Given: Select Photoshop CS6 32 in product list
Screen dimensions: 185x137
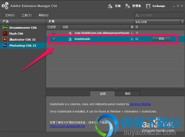Looking at the screenshot, I should pos(23,45).
